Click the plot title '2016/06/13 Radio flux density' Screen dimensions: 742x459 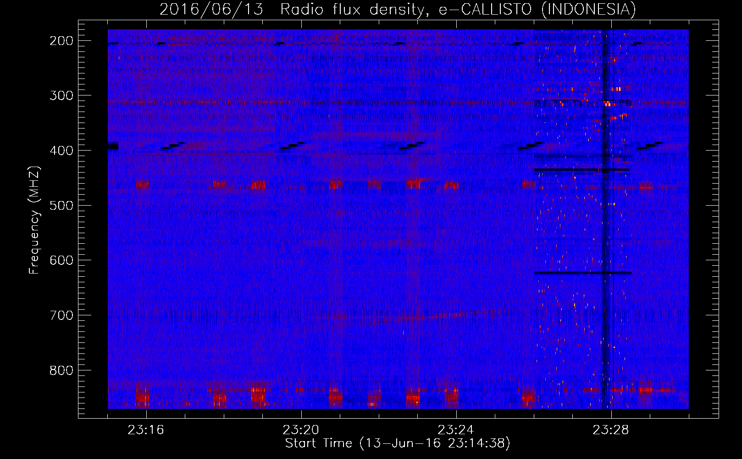point(398,10)
